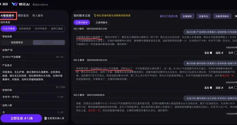The width and height of the screenshot is (237, 125).
Task: Tick the 选择 checkbox for NO.1 脚本
Action: (x=236, y=53)
